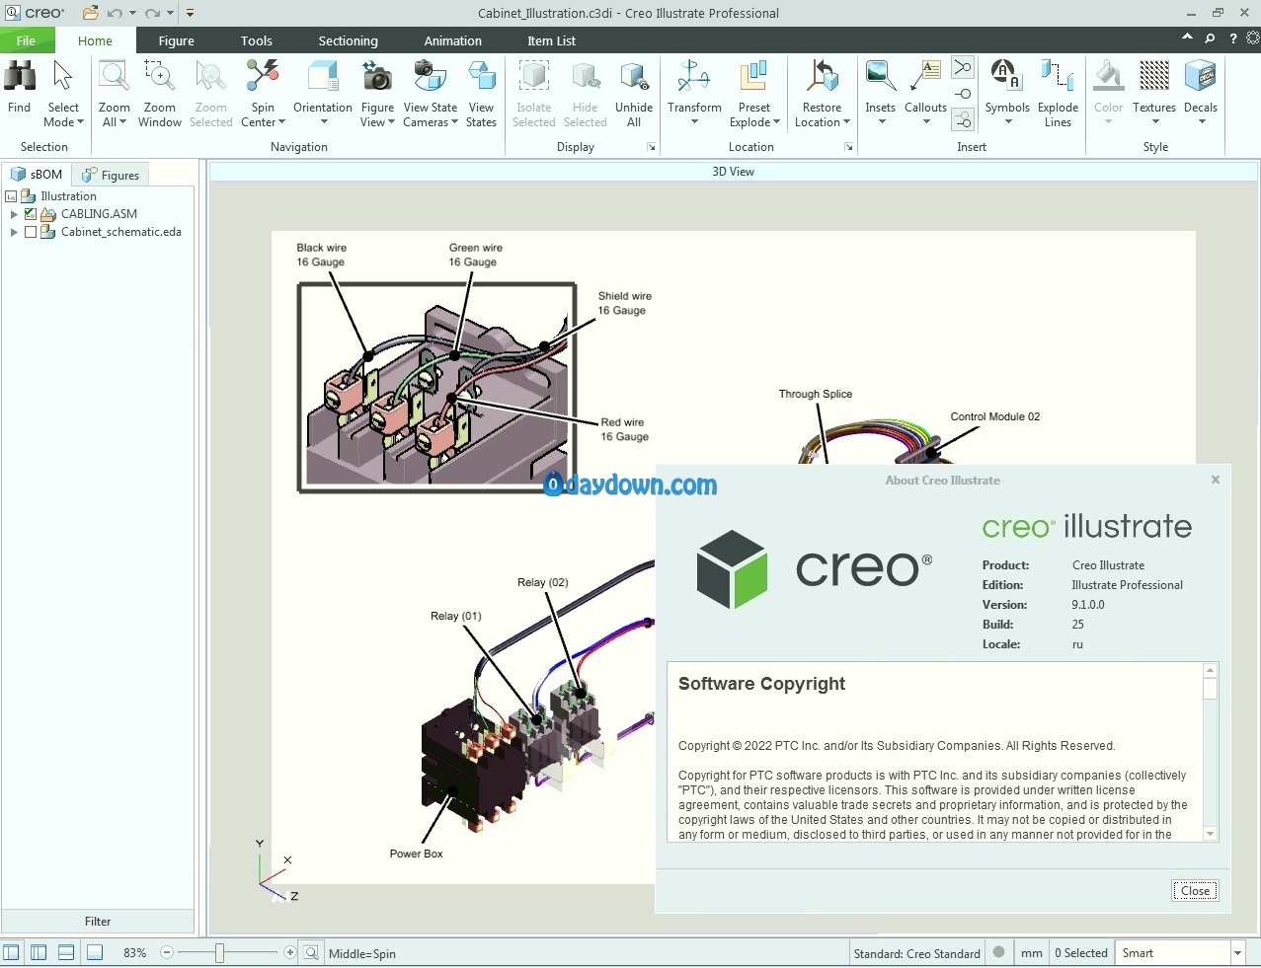Open the Select Mode dropdown arrow

coord(80,122)
